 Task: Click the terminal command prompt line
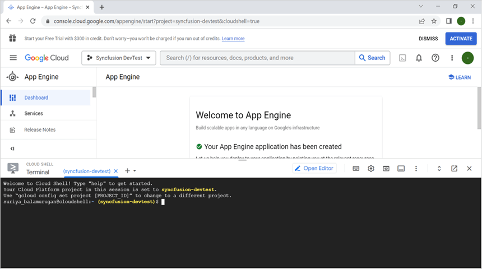pos(84,202)
